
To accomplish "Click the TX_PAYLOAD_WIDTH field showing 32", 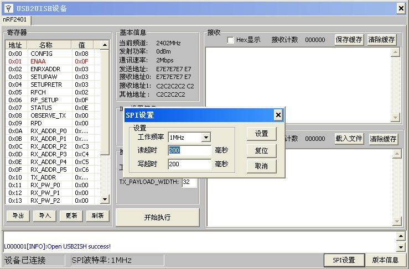I will [x=189, y=182].
